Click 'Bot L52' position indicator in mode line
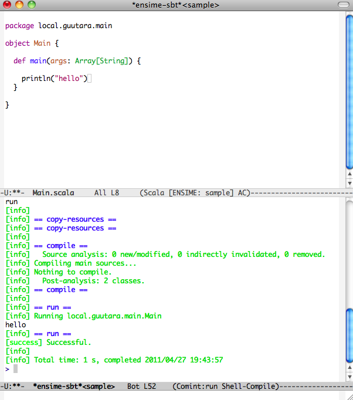The height and width of the screenshot is (400, 353). tap(141, 387)
